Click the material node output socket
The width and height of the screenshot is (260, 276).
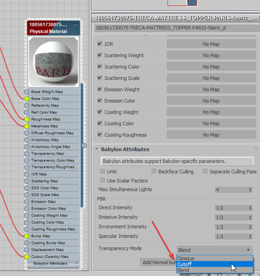pyautogui.click(x=84, y=145)
